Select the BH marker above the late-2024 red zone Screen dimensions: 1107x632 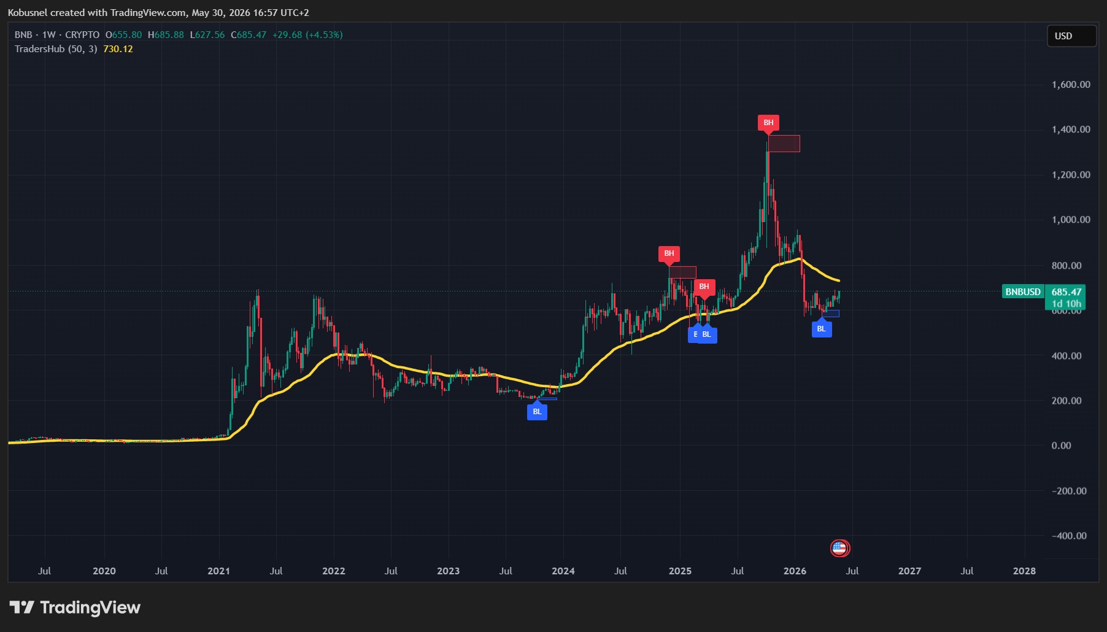coord(669,254)
